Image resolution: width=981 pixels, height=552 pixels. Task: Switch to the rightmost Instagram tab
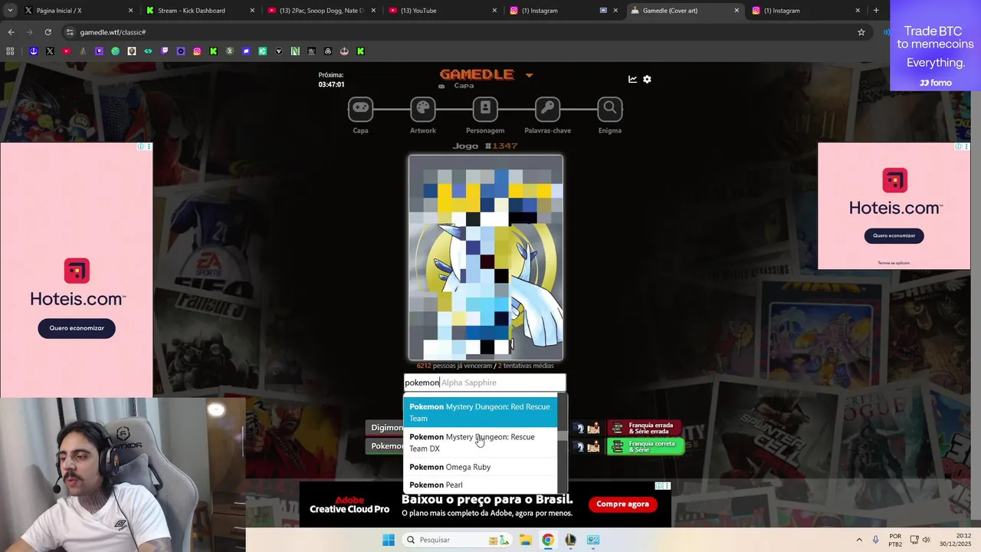coord(807,11)
